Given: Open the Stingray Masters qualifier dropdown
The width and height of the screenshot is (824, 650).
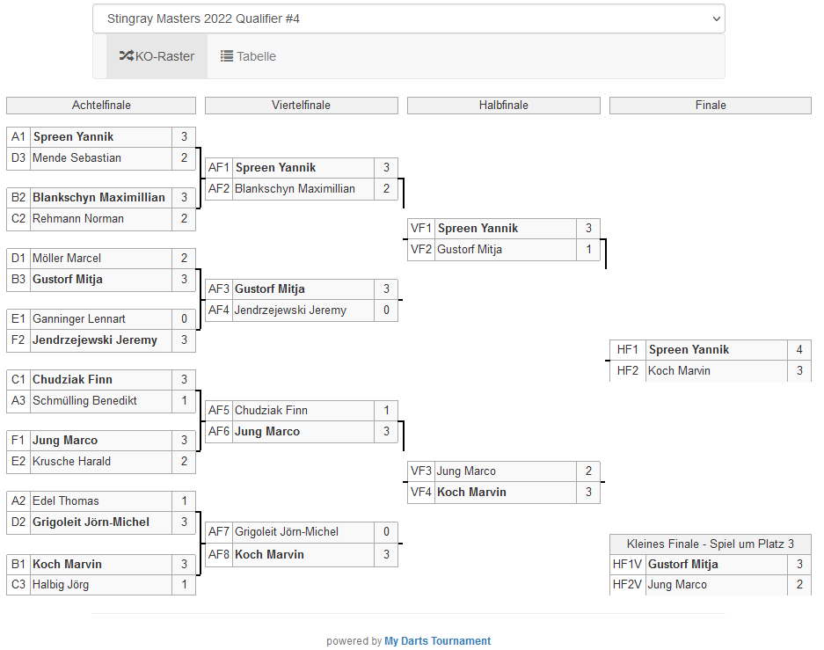Looking at the screenshot, I should click(408, 18).
